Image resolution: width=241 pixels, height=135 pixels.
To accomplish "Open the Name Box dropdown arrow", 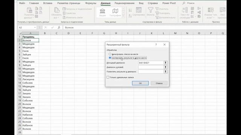I will (35, 27).
